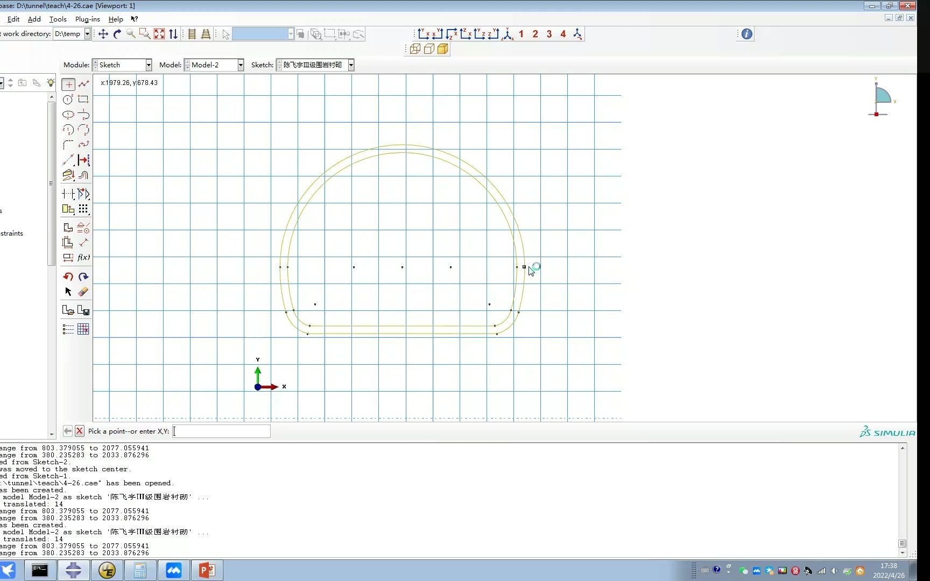Select the eraser delete tool

coord(83,292)
